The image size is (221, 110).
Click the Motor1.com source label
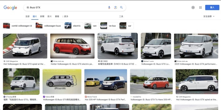pos(149,61)
